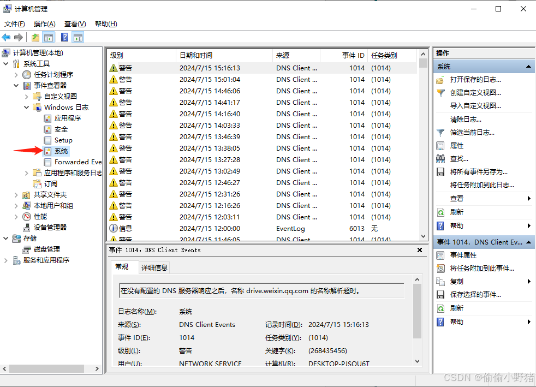Screen dimensions: 536x387
Task: Open the 操作(A) menu
Action: click(x=44, y=24)
